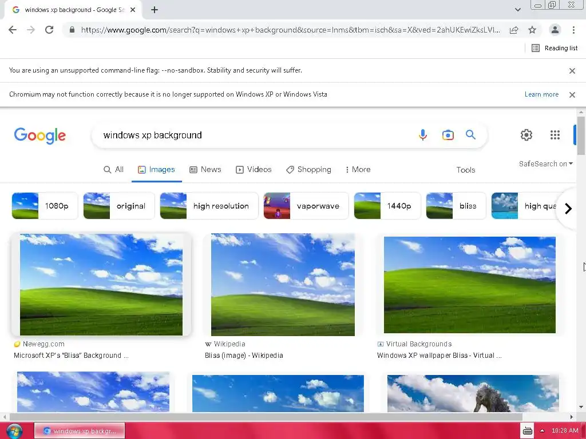Switch to the Shopping tab
586x439 pixels.
[x=308, y=169]
